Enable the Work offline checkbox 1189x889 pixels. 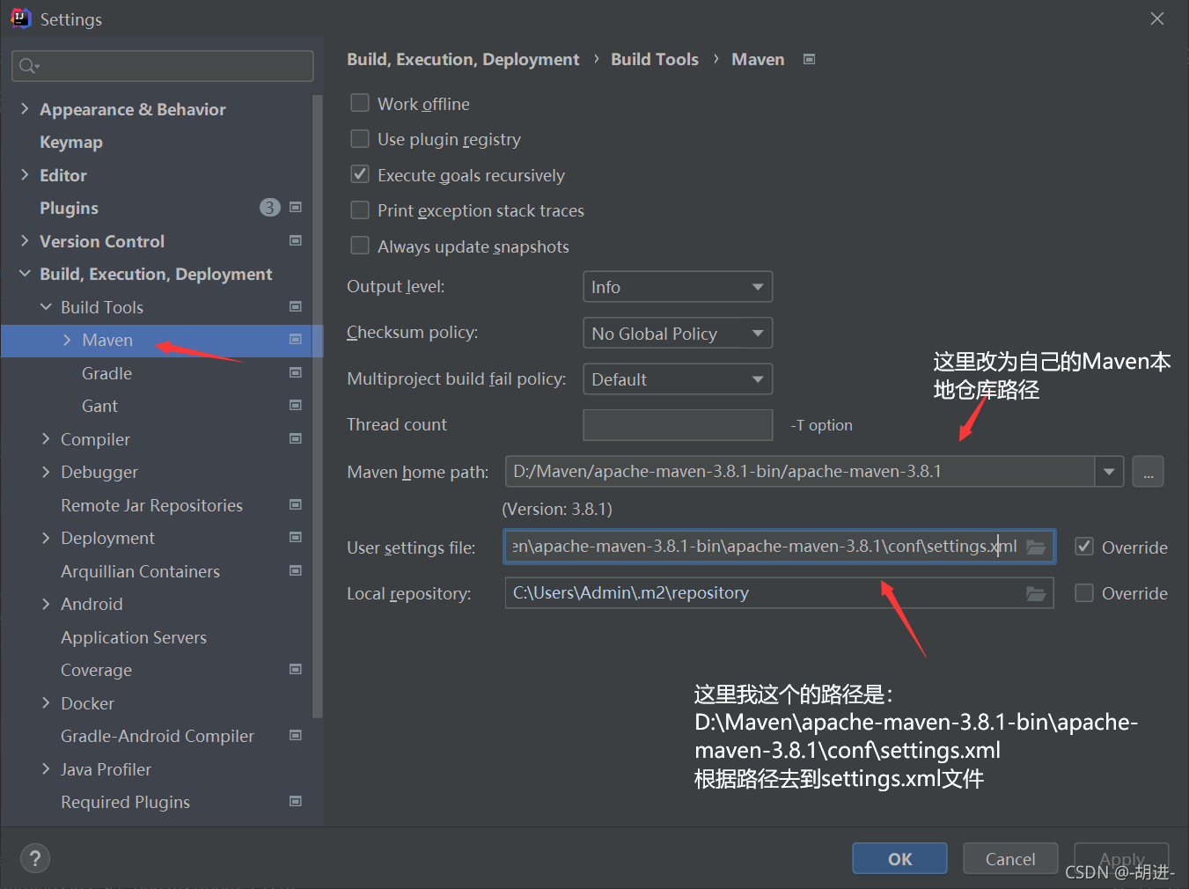pos(360,103)
